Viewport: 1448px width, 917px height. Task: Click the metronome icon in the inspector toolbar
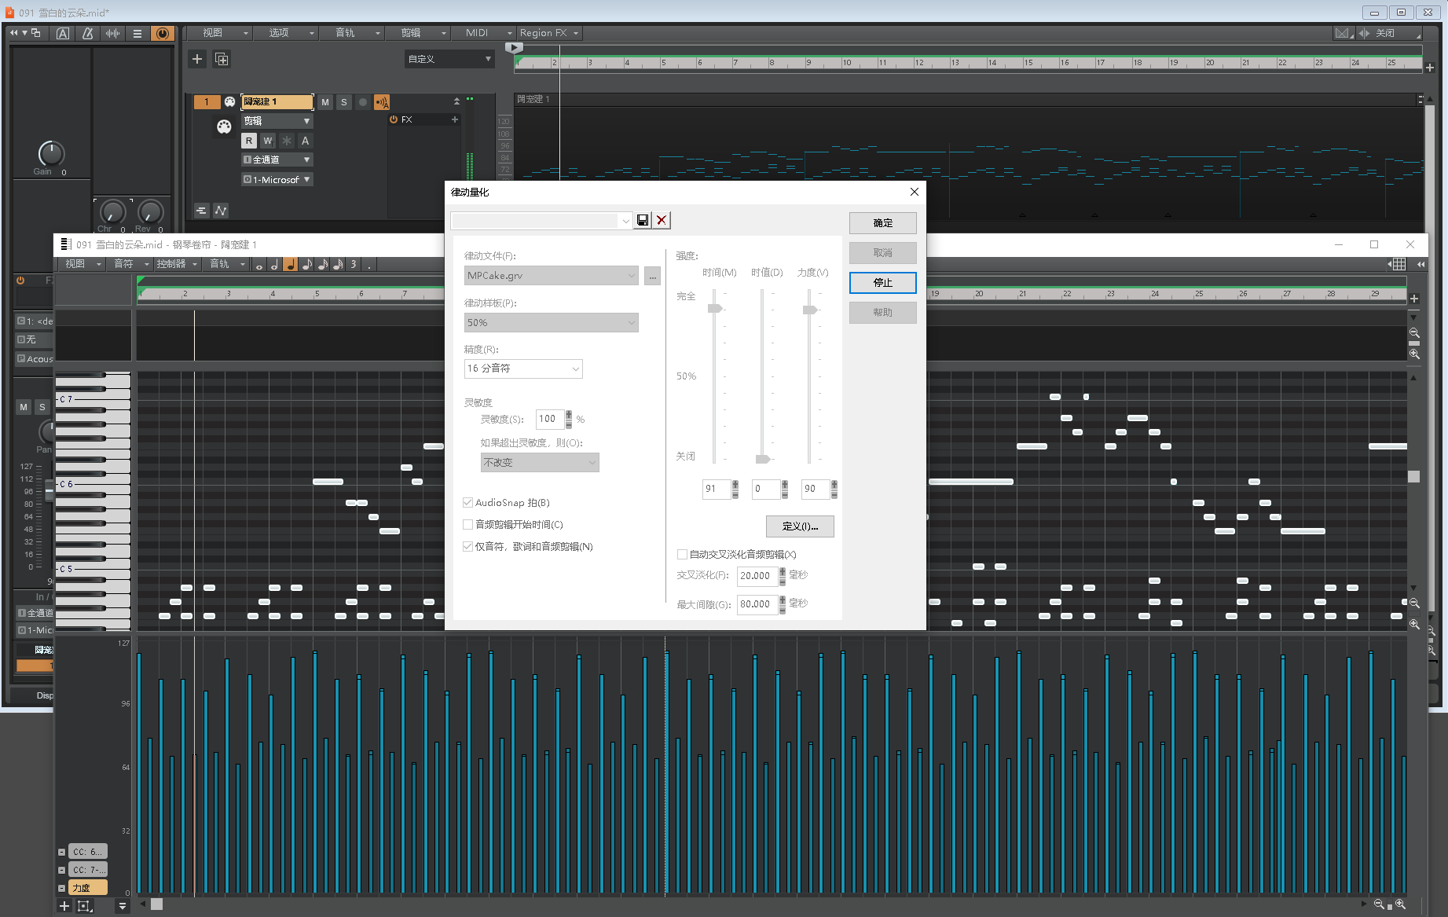pos(87,33)
